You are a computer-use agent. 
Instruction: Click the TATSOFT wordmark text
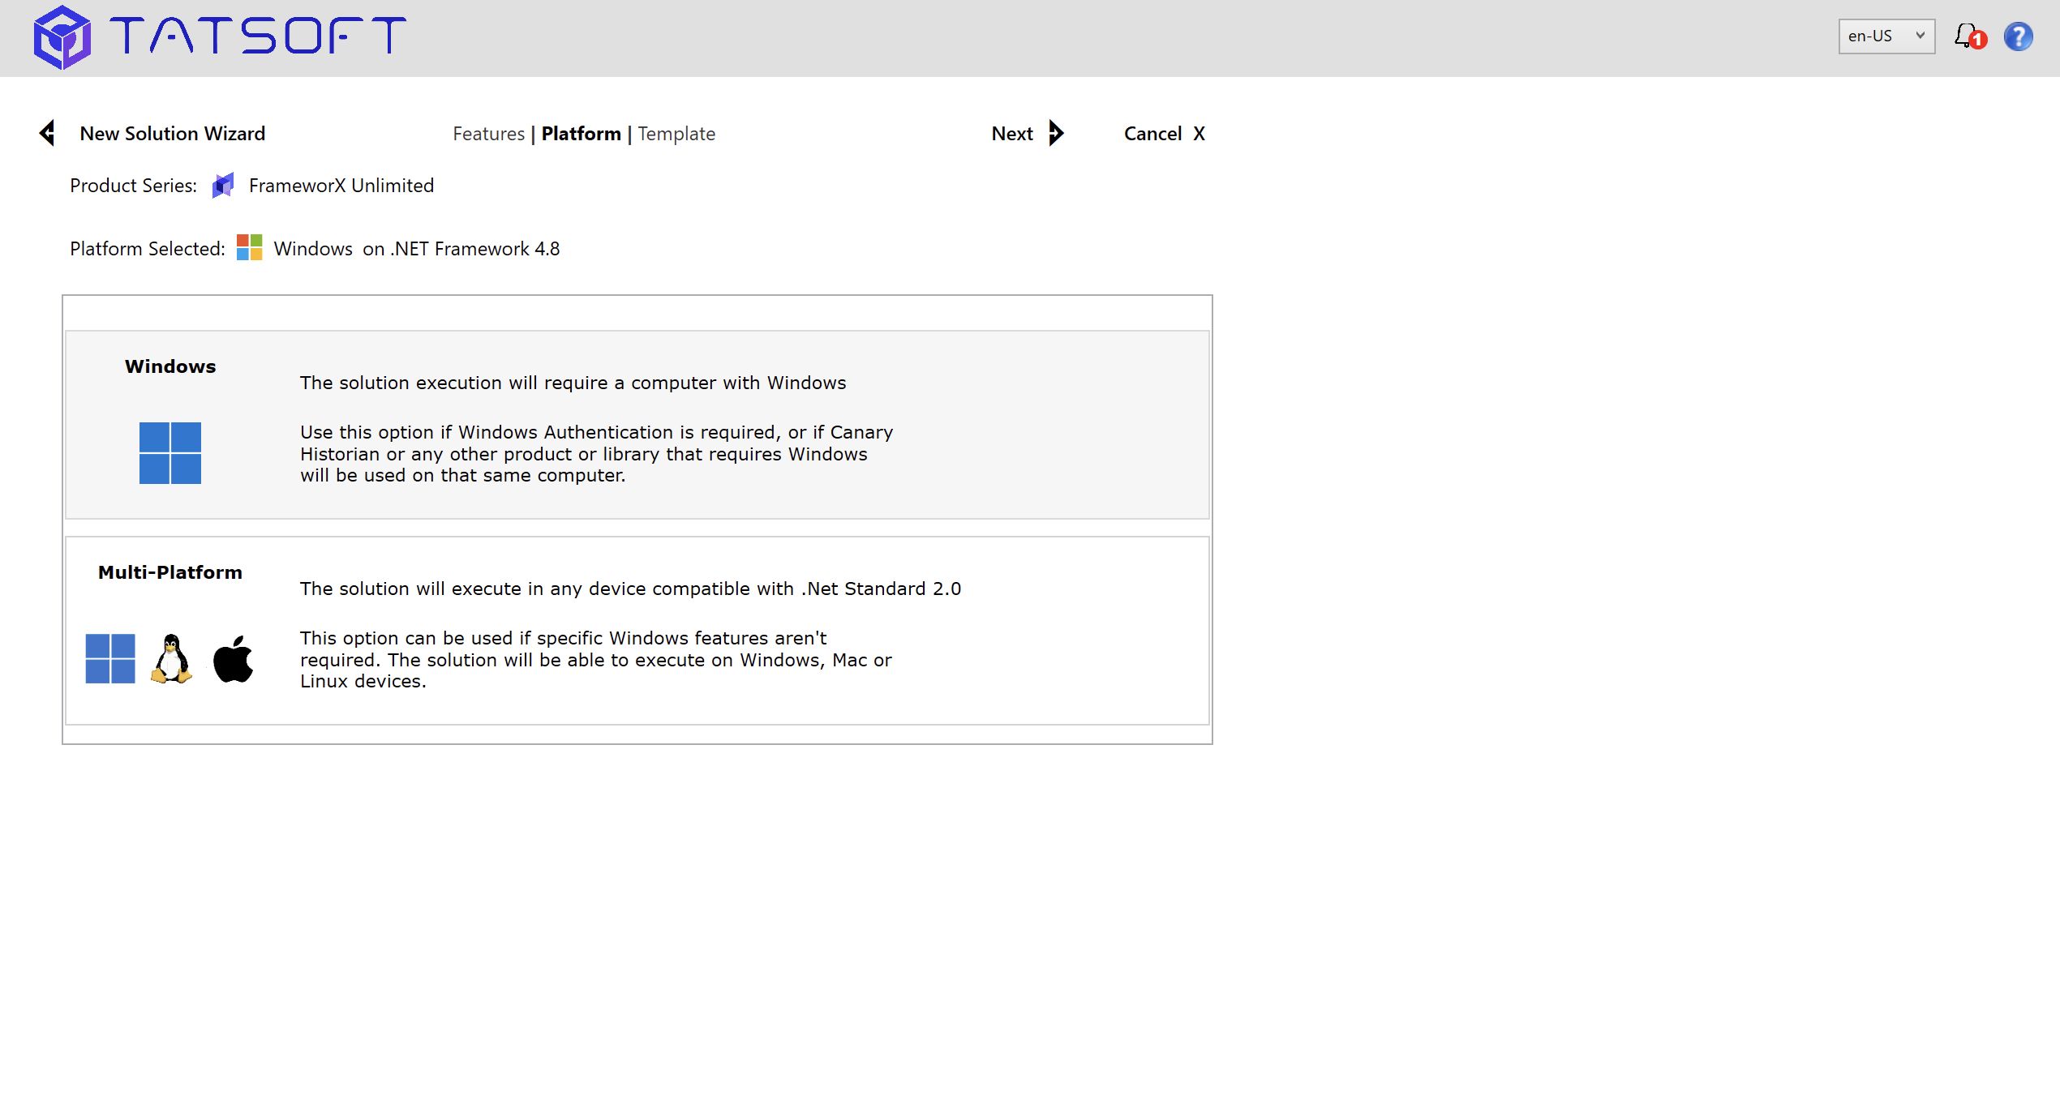[x=258, y=36]
